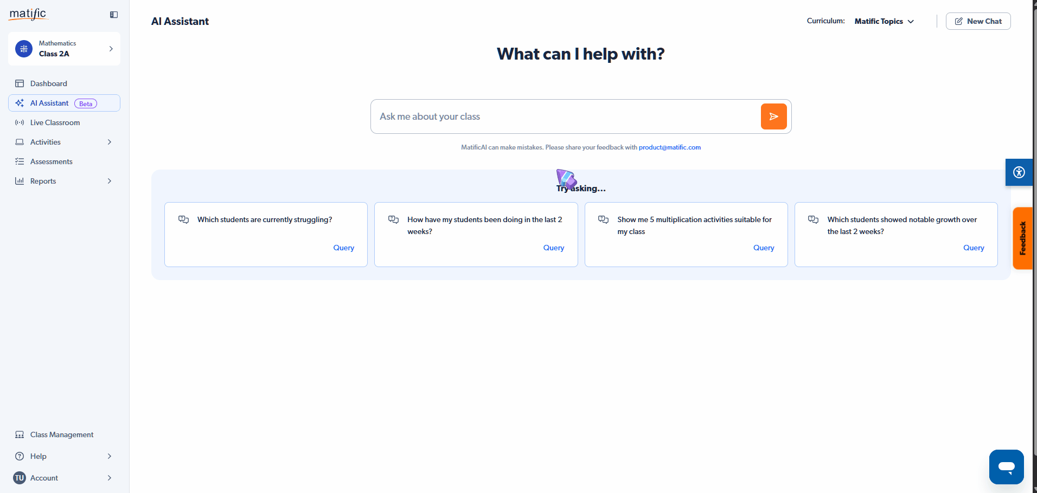Select the AI Assistant sparkle icon
The image size is (1037, 493).
coord(20,103)
